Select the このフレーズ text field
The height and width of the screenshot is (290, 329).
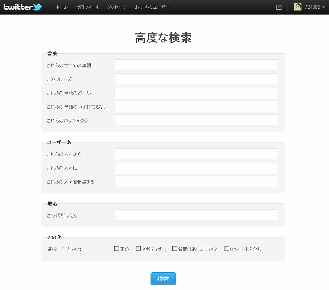click(196, 79)
